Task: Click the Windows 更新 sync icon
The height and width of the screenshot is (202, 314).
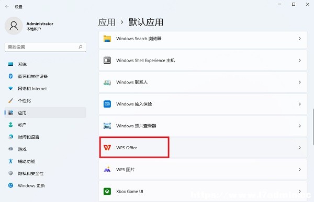Action: 10,185
